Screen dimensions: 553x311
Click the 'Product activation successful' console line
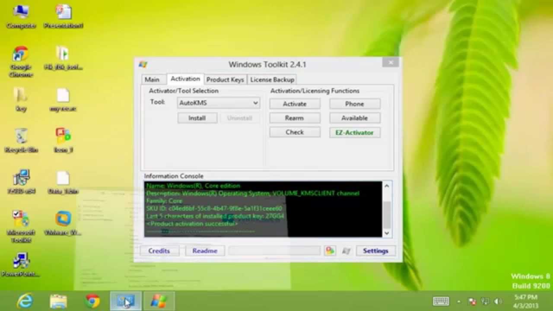pos(192,224)
